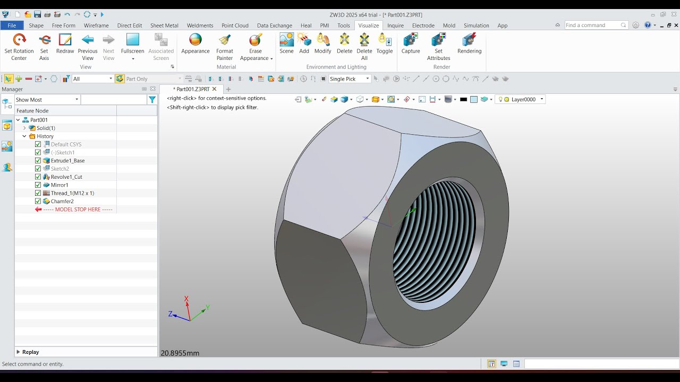Click the Manager filter text field
The height and width of the screenshot is (382, 680).
pyautogui.click(x=114, y=100)
